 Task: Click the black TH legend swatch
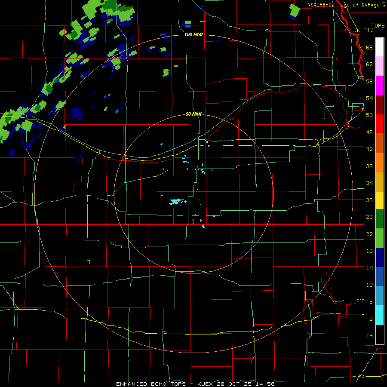[380, 335]
